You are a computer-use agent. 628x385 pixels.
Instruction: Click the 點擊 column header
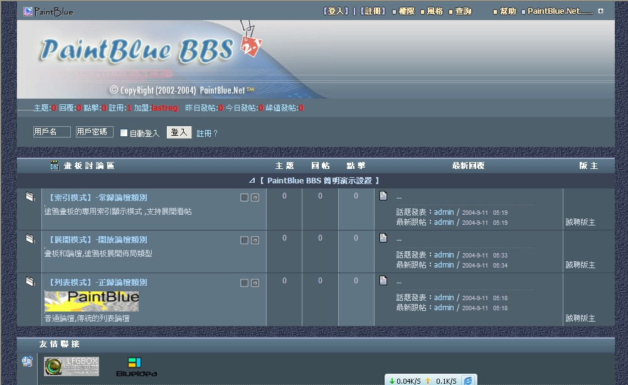[356, 166]
